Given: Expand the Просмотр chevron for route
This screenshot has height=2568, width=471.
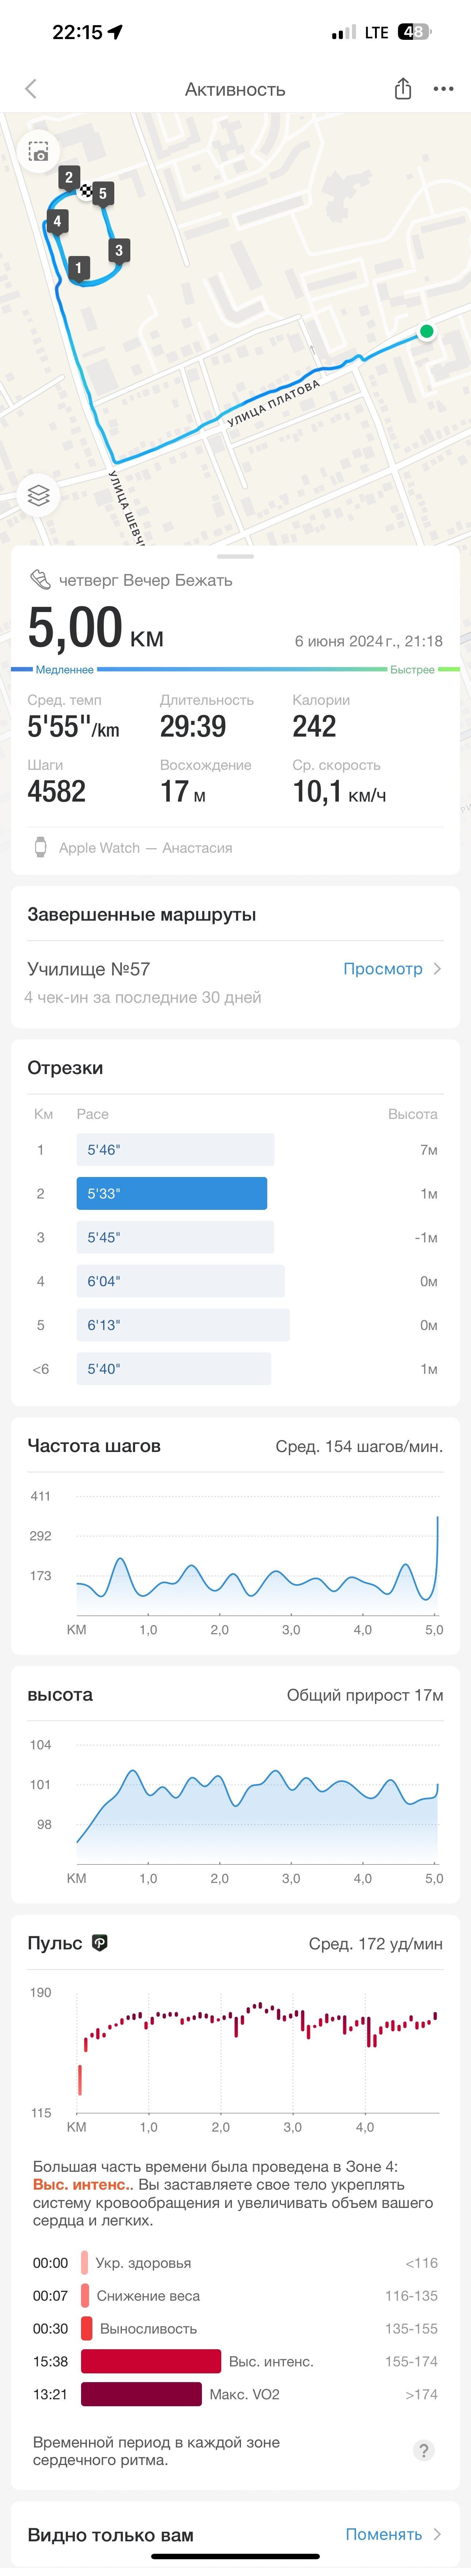Looking at the screenshot, I should tap(437, 968).
